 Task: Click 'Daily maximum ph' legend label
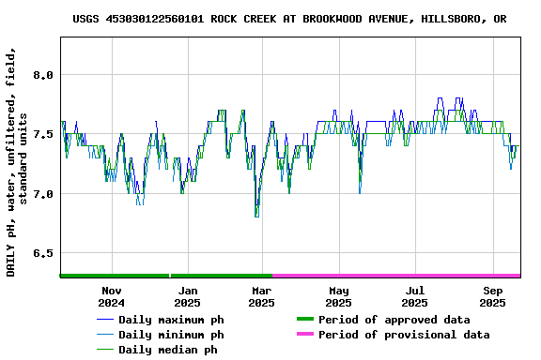coord(171,320)
